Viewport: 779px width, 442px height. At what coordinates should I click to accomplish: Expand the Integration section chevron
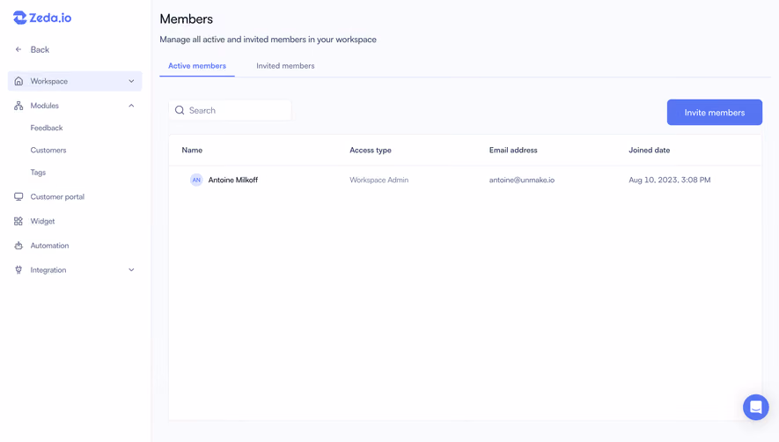point(131,269)
